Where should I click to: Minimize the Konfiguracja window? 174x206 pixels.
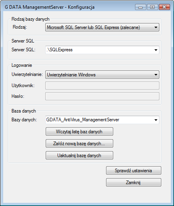(140, 7)
